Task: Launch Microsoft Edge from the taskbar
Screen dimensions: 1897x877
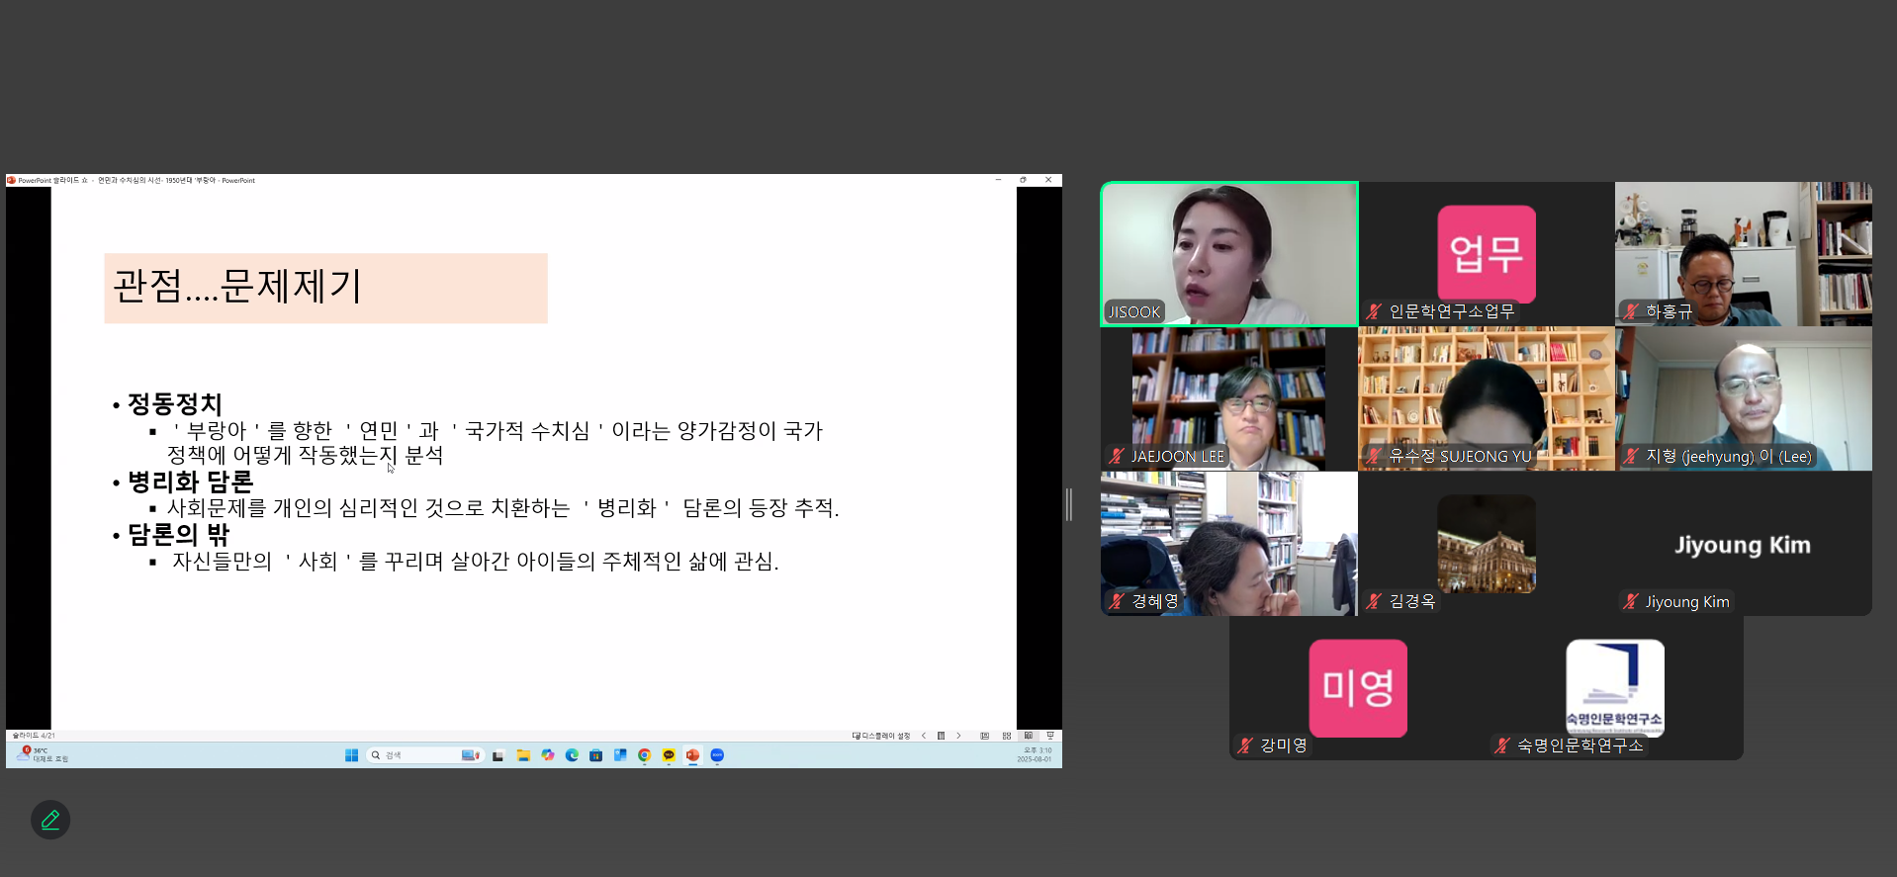Action: [572, 755]
